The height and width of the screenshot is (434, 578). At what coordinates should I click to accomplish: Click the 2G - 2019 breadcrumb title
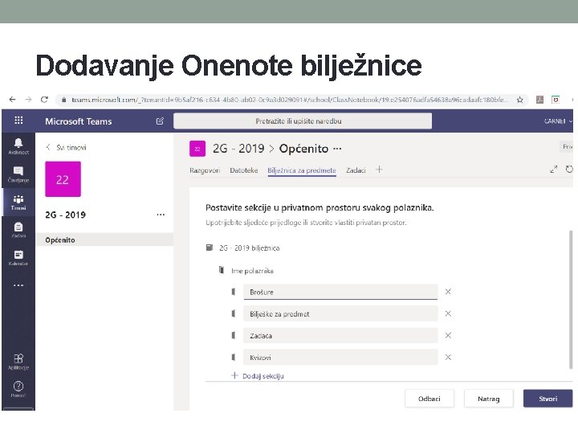coord(238,149)
